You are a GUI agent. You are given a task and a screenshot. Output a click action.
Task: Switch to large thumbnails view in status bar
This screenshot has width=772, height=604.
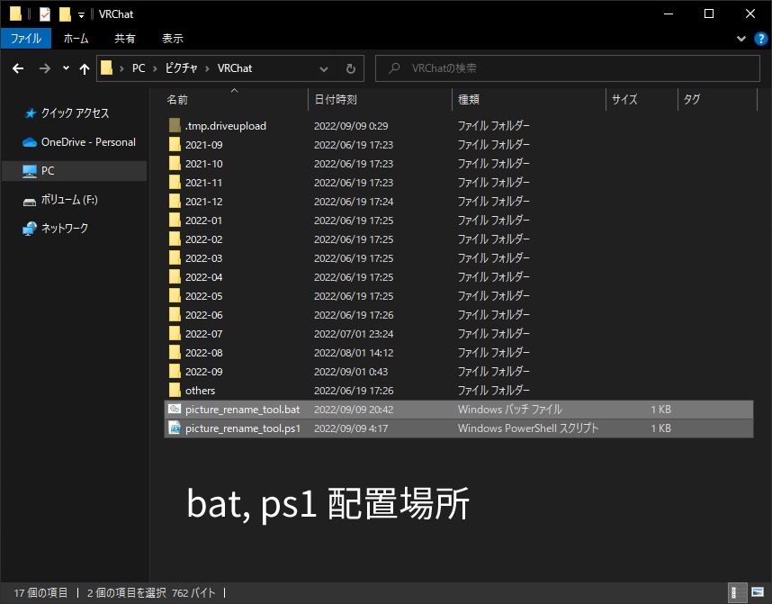tap(757, 594)
